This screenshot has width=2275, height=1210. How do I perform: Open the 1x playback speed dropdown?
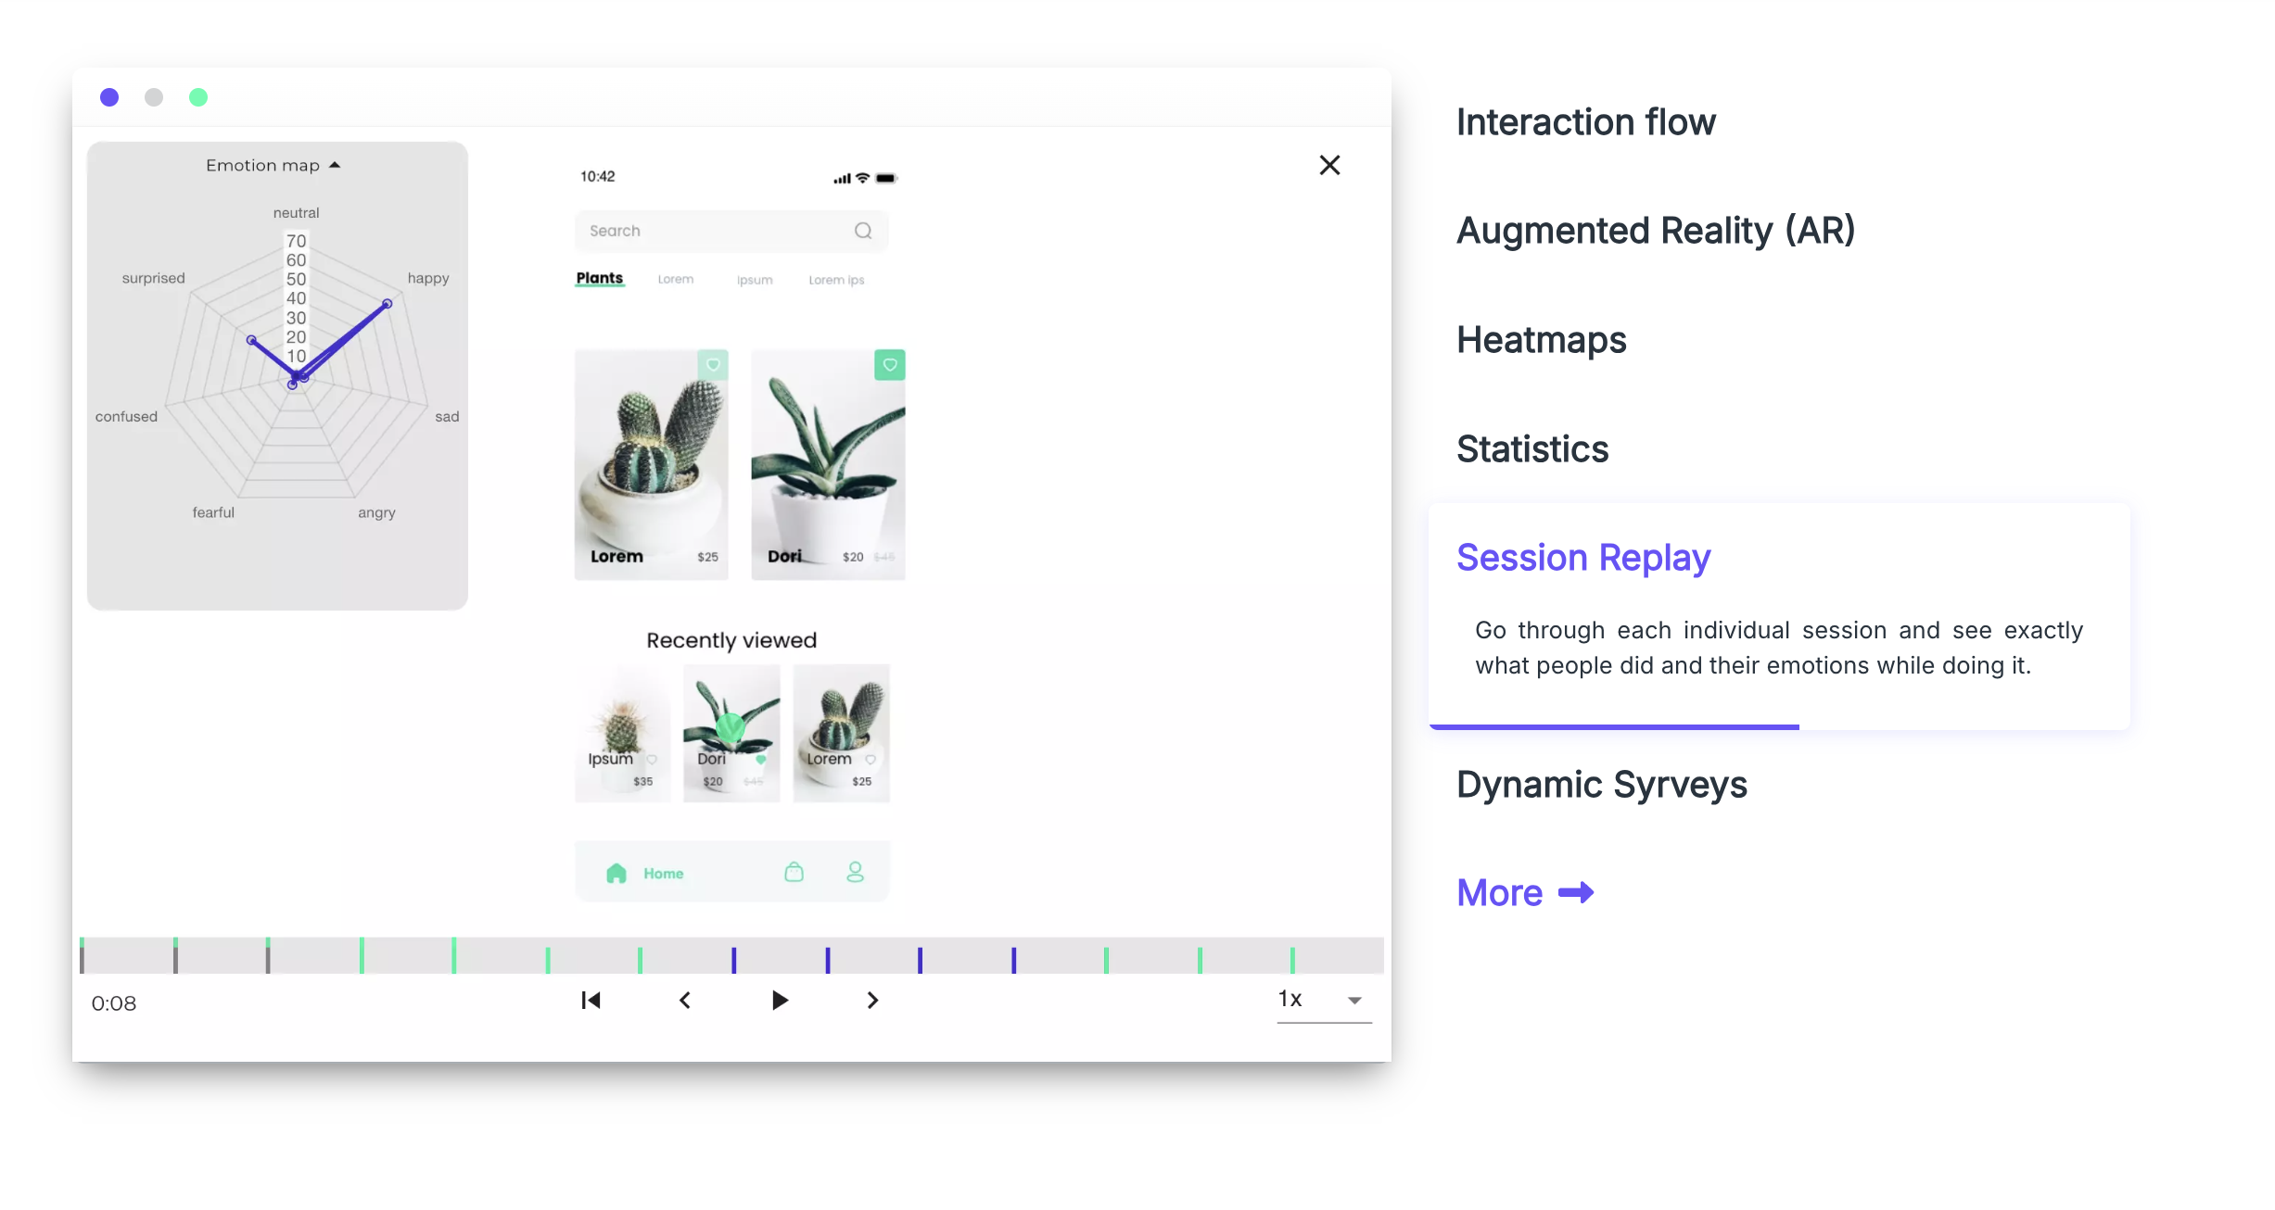point(1324,1000)
